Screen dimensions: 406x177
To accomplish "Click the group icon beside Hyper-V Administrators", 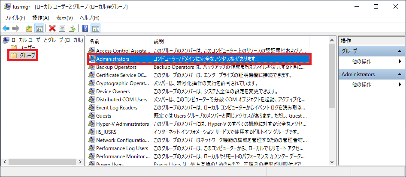I will tap(92, 124).
